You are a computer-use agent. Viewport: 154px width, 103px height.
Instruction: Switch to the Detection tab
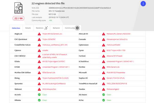[16, 28]
